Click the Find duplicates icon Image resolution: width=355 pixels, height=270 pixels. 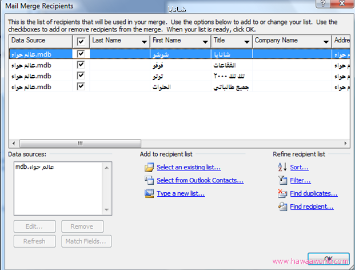click(x=281, y=193)
